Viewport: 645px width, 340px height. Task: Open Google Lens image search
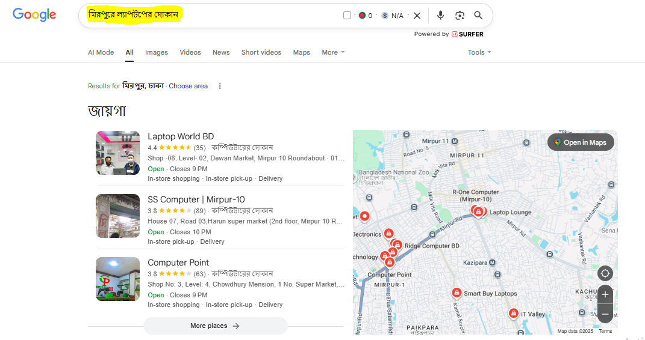460,16
